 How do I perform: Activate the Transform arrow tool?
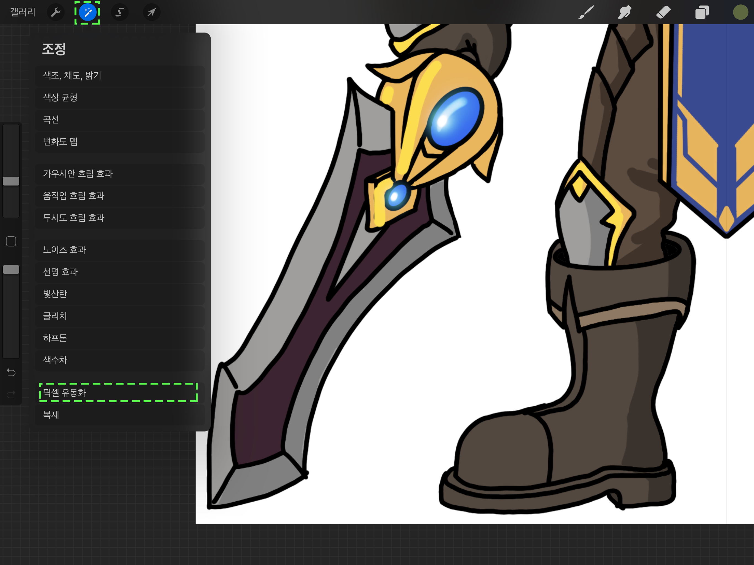151,13
